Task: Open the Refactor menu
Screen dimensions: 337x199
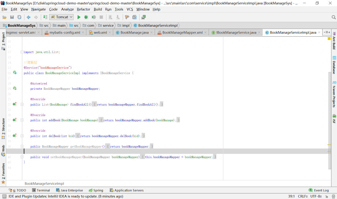Action: [83, 9]
